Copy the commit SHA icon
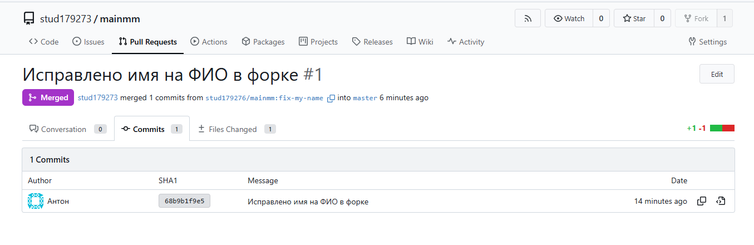 click(x=702, y=201)
